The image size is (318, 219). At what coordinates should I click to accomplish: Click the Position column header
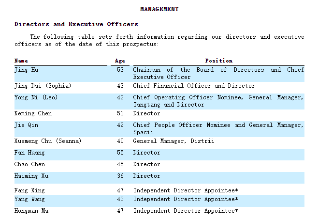point(219,61)
